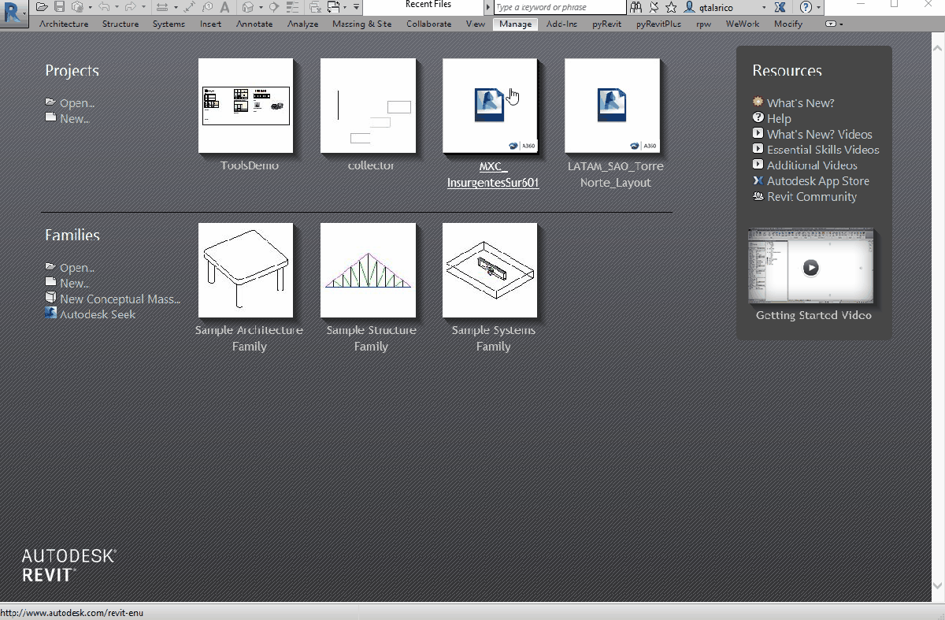Viewport: 945px width, 620px height.
Task: Click the Undo arrow icon
Action: [104, 7]
